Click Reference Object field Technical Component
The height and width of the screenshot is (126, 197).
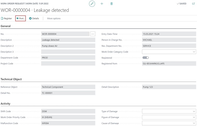(68, 87)
